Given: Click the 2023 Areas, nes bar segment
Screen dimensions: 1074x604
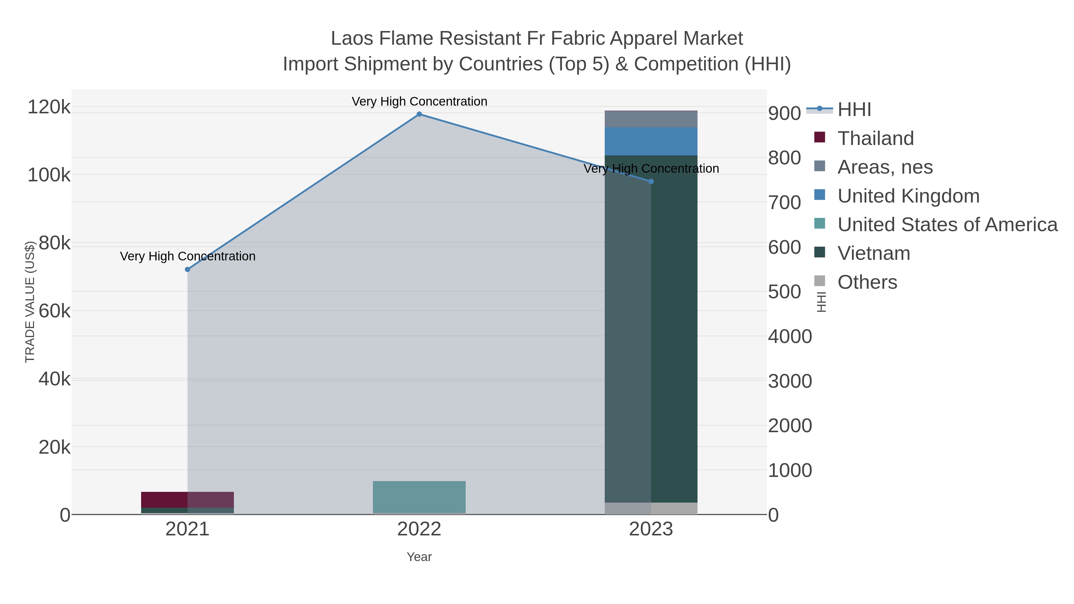Looking at the screenshot, I should pyautogui.click(x=651, y=119).
